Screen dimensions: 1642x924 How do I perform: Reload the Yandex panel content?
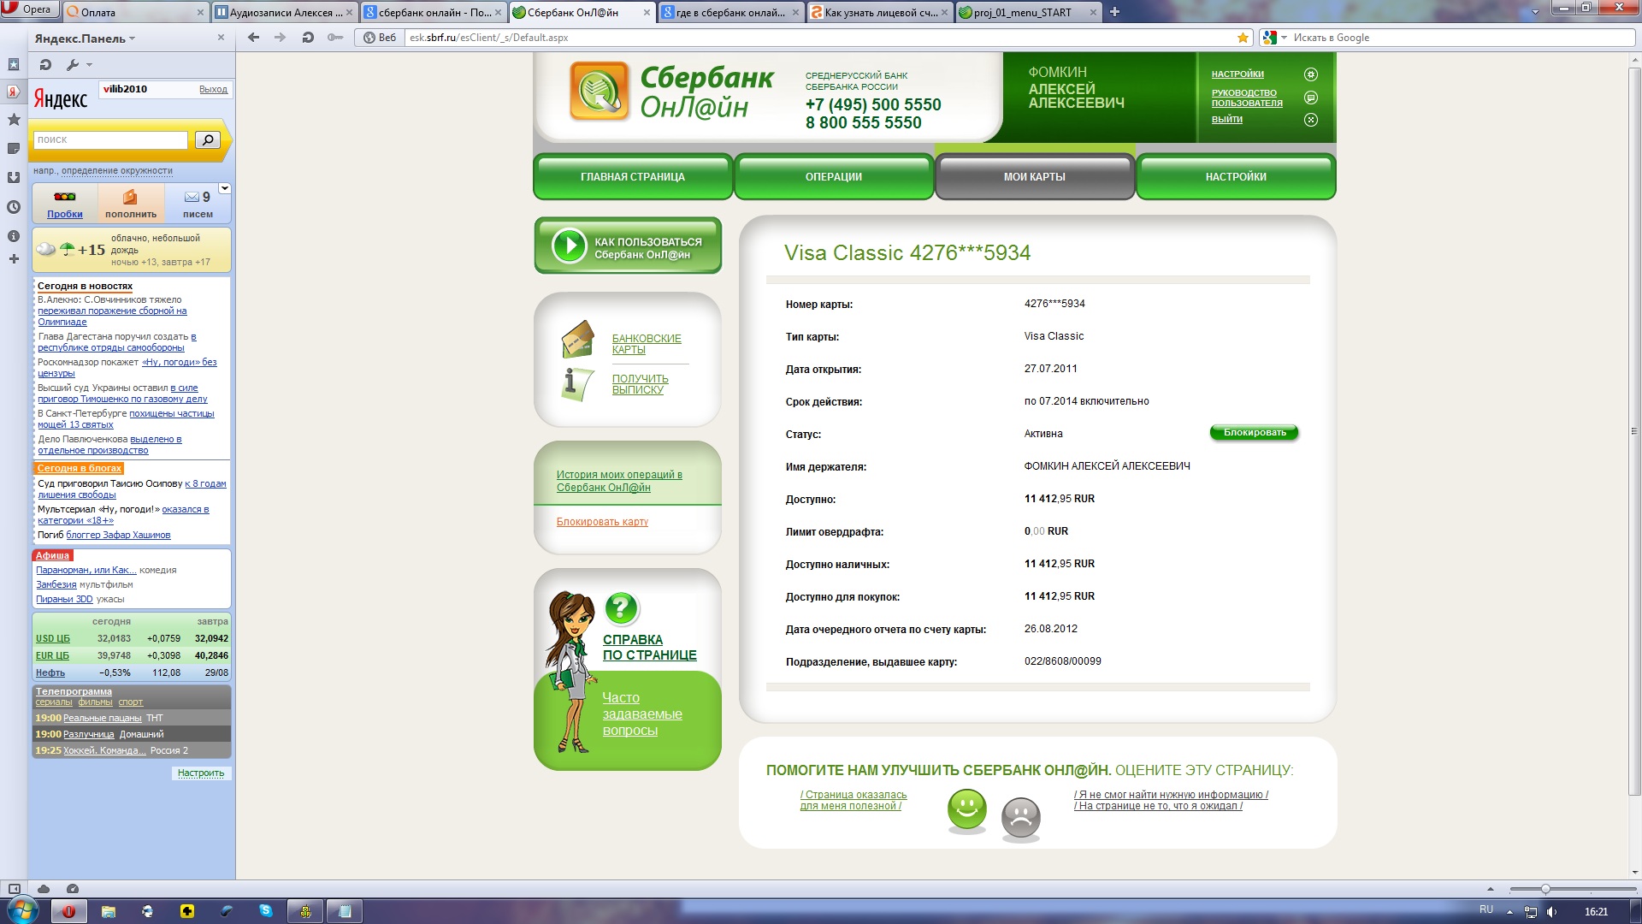click(46, 64)
